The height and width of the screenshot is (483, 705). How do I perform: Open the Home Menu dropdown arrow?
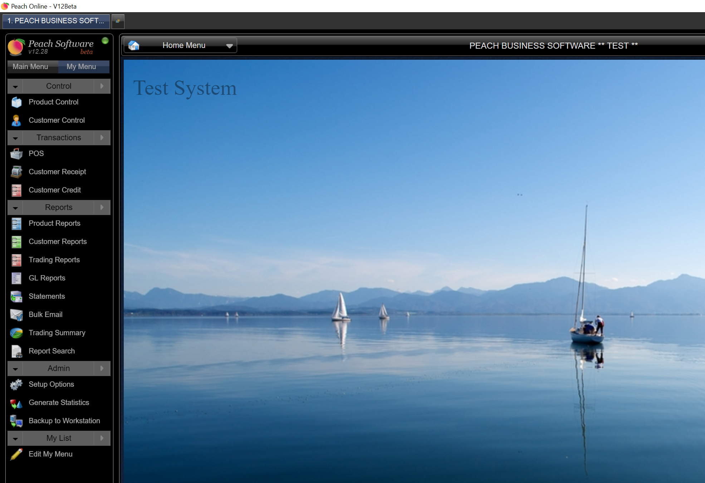(x=229, y=45)
